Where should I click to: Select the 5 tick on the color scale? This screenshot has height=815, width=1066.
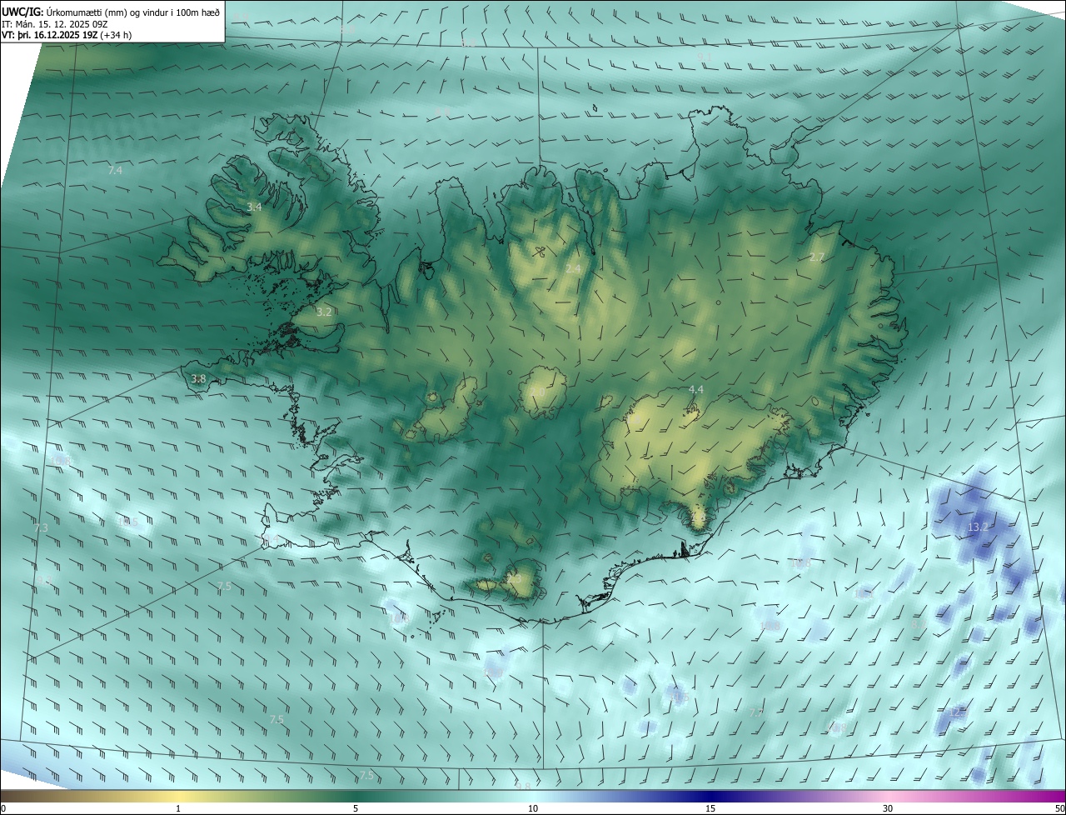coord(356,808)
